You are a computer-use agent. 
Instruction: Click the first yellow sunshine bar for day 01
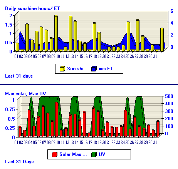tap(17, 47)
